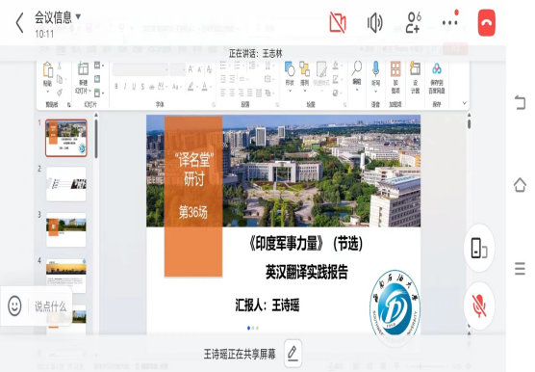Unmute the microphone

coord(479,306)
